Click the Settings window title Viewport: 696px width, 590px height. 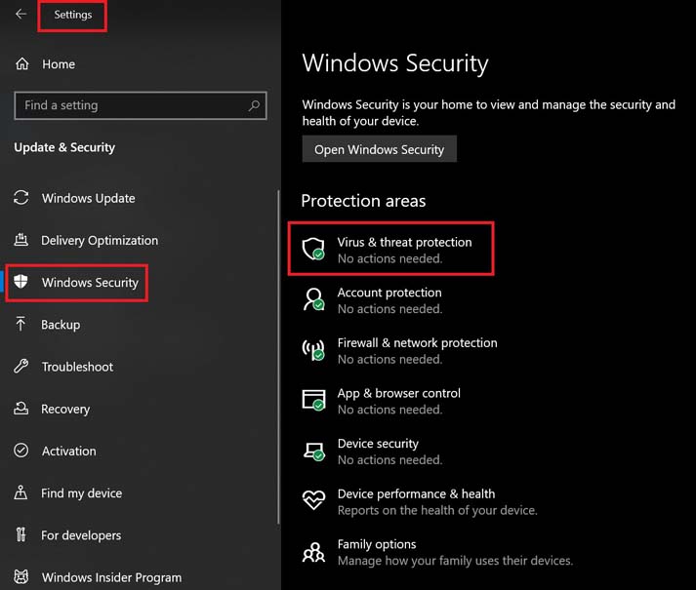click(73, 15)
